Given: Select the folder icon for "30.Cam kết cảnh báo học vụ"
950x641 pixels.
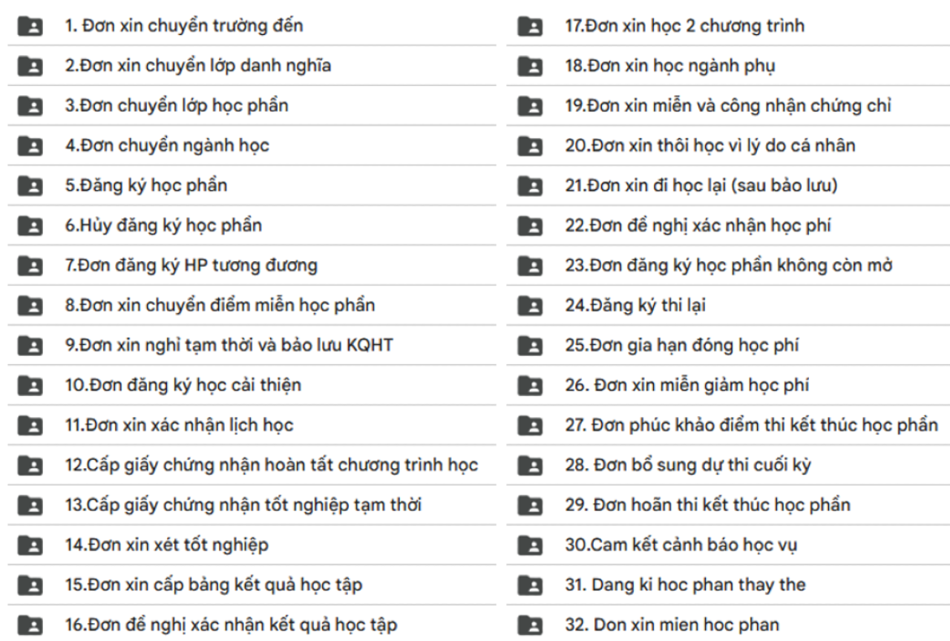Looking at the screenshot, I should pyautogui.click(x=531, y=545).
